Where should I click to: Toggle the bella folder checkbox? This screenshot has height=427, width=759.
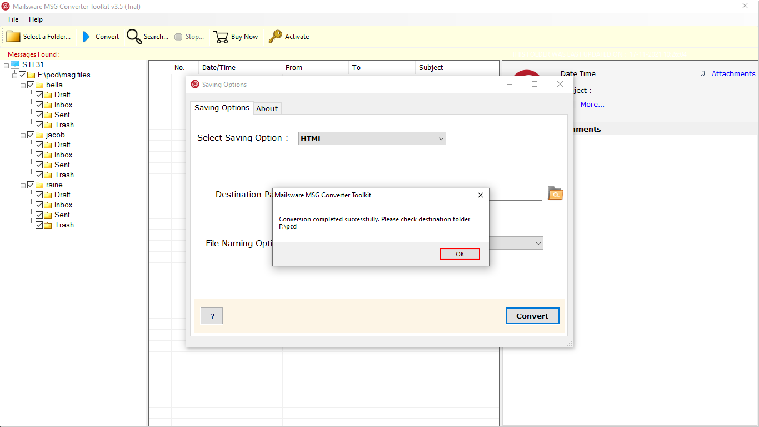point(31,85)
